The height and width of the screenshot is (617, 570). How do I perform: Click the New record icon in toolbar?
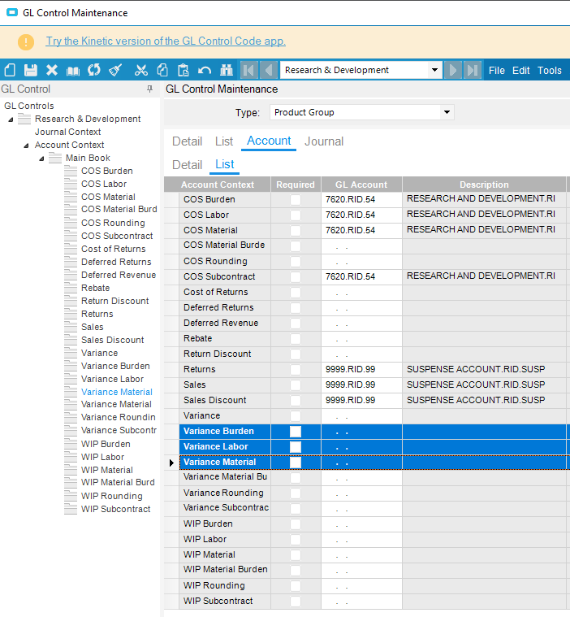point(10,71)
